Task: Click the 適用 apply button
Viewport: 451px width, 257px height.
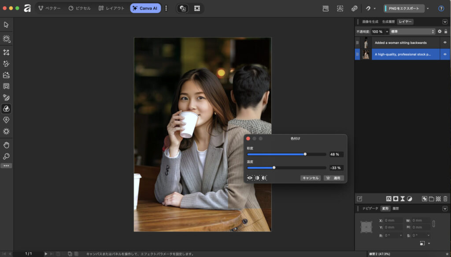Action: (x=333, y=178)
